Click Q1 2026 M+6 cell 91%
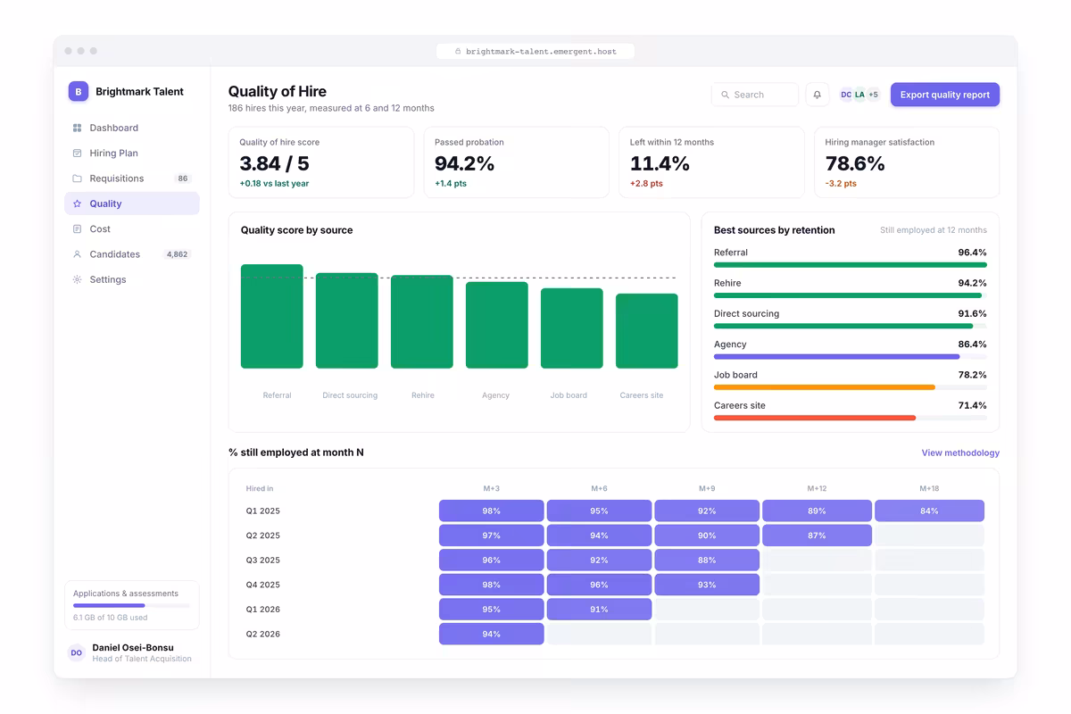1071x714 pixels. point(599,610)
